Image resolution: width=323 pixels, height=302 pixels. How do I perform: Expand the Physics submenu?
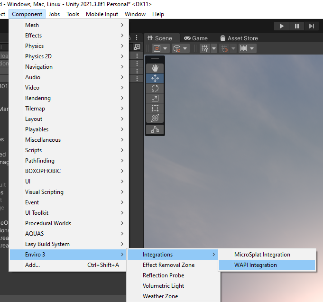(69, 46)
